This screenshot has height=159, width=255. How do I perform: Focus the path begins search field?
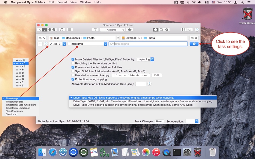tap(148, 44)
